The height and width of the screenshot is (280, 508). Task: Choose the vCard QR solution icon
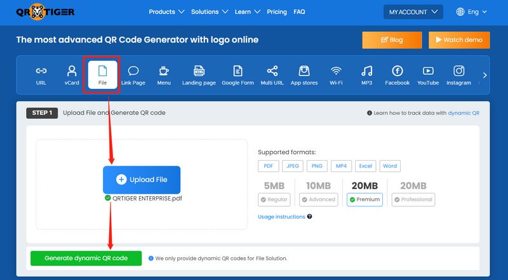click(x=72, y=71)
